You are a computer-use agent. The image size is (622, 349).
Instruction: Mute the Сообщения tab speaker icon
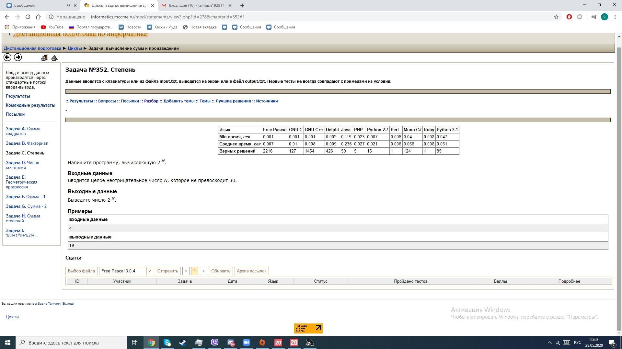coord(68,5)
